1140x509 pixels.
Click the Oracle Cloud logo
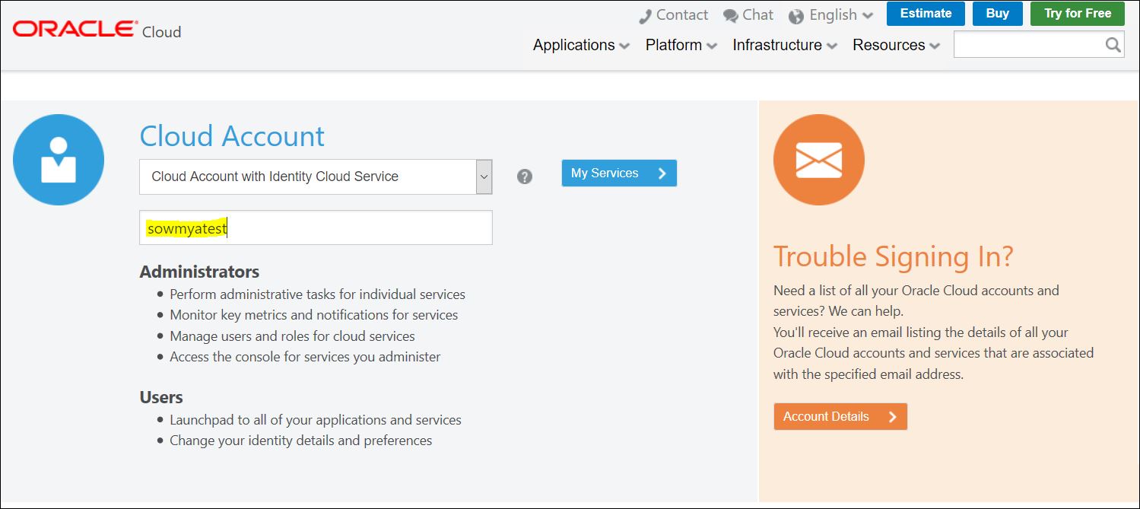click(97, 30)
